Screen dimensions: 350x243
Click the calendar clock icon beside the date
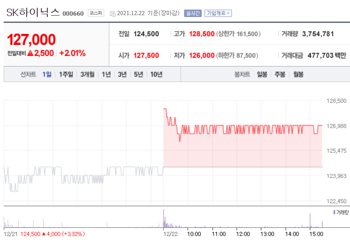click(x=113, y=14)
